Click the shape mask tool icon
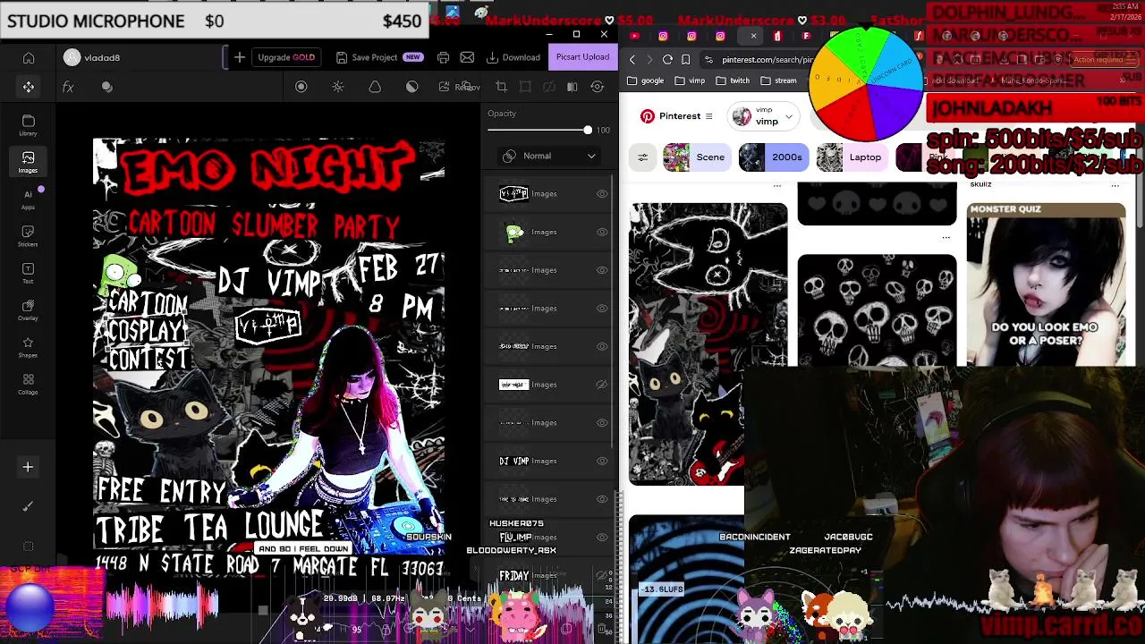Image resolution: width=1145 pixels, height=644 pixels. [x=375, y=87]
